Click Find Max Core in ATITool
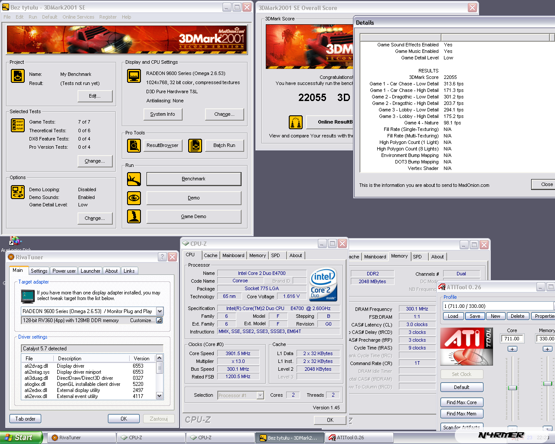The image size is (555, 444). click(x=462, y=402)
